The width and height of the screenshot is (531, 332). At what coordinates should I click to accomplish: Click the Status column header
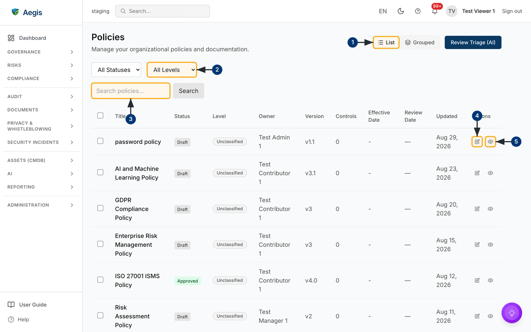182,116
